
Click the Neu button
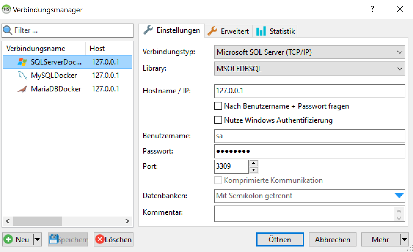(18, 239)
